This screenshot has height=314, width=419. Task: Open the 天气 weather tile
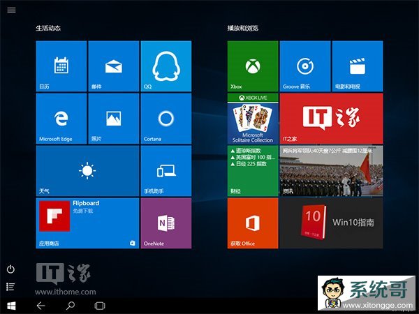pos(87,171)
